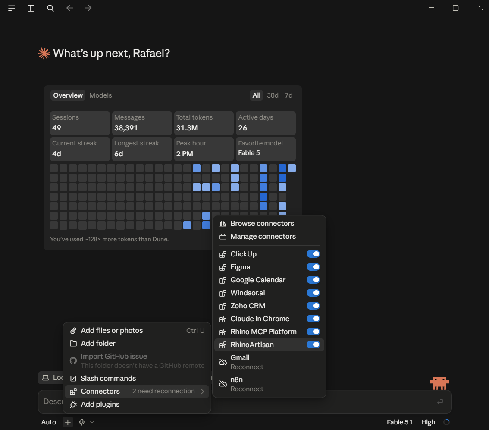Screen dimensions: 489x430
Task: Toggle Claude in Chrome connector off
Action: 313,319
